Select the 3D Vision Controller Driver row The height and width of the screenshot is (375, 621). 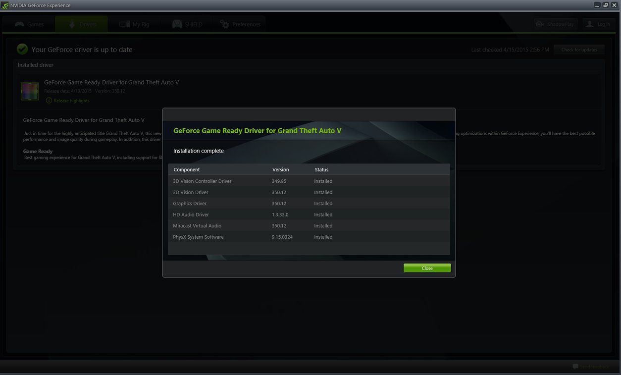tap(309, 181)
